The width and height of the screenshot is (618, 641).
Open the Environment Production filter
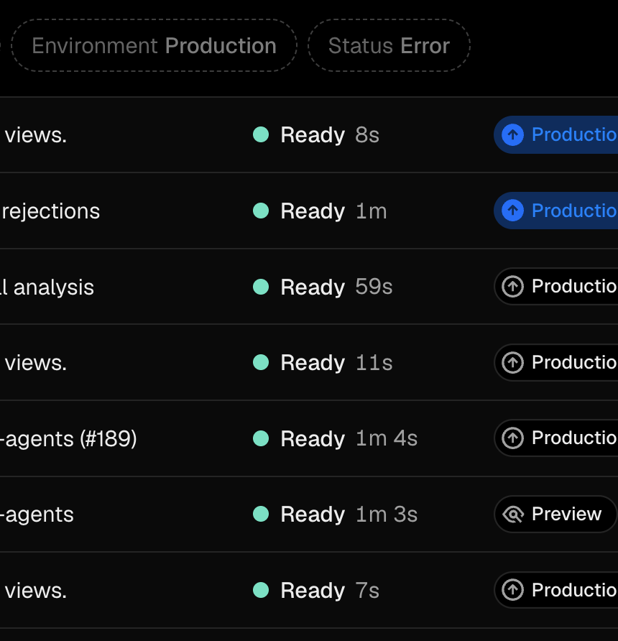pos(154,45)
